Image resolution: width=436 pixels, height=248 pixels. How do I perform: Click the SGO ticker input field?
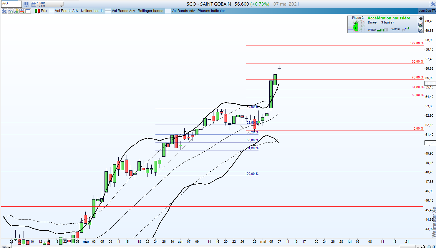tap(11, 4)
